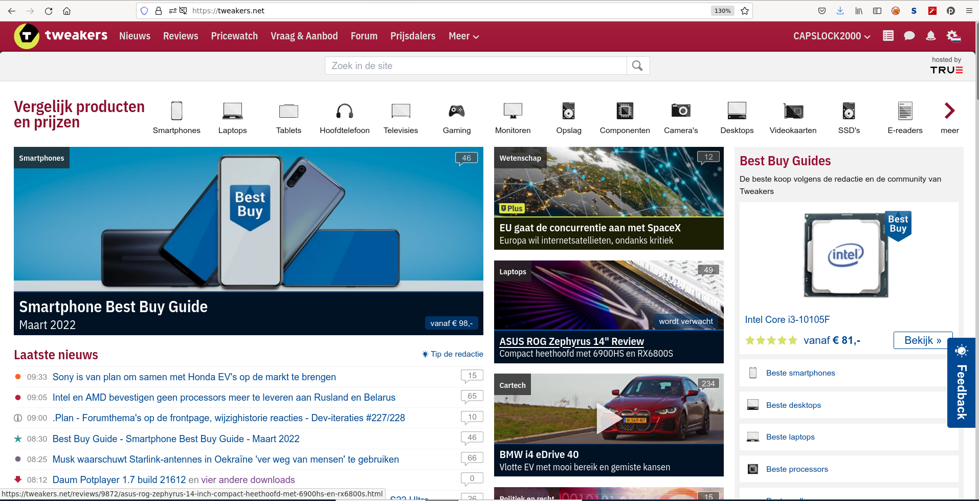Open comments count 15 on Sony article

tap(472, 376)
